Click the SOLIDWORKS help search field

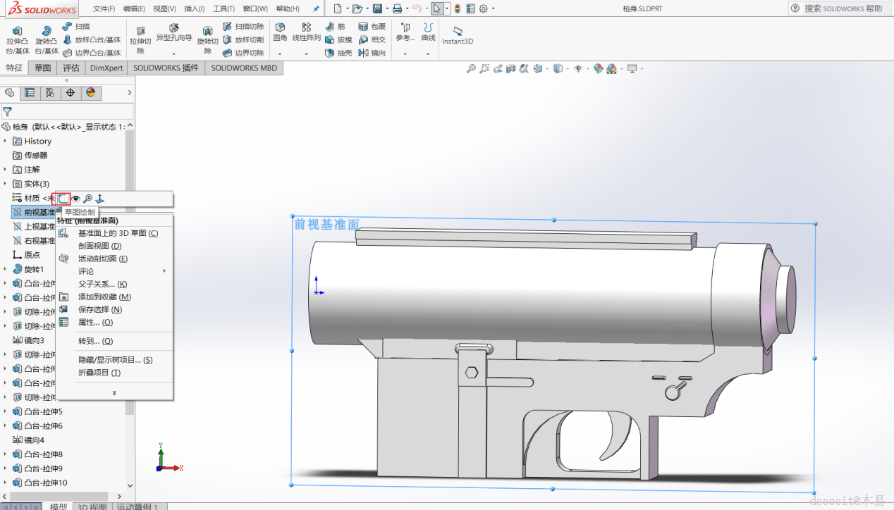pyautogui.click(x=843, y=8)
